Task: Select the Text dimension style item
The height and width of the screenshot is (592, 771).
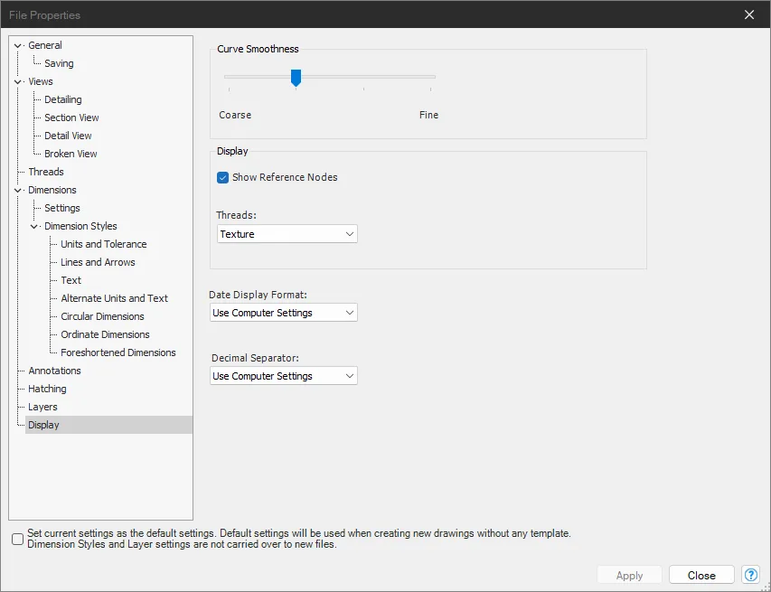Action: point(71,280)
